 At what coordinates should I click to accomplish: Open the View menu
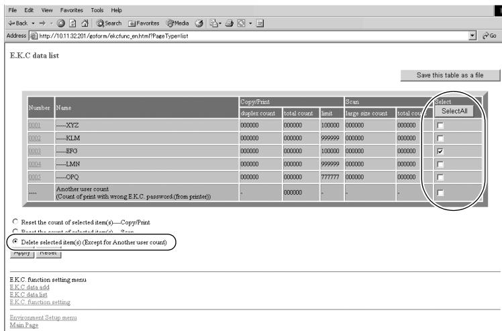click(47, 10)
